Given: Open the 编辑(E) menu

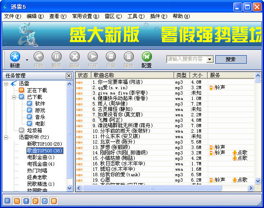Looking at the screenshot, I should point(35,16).
